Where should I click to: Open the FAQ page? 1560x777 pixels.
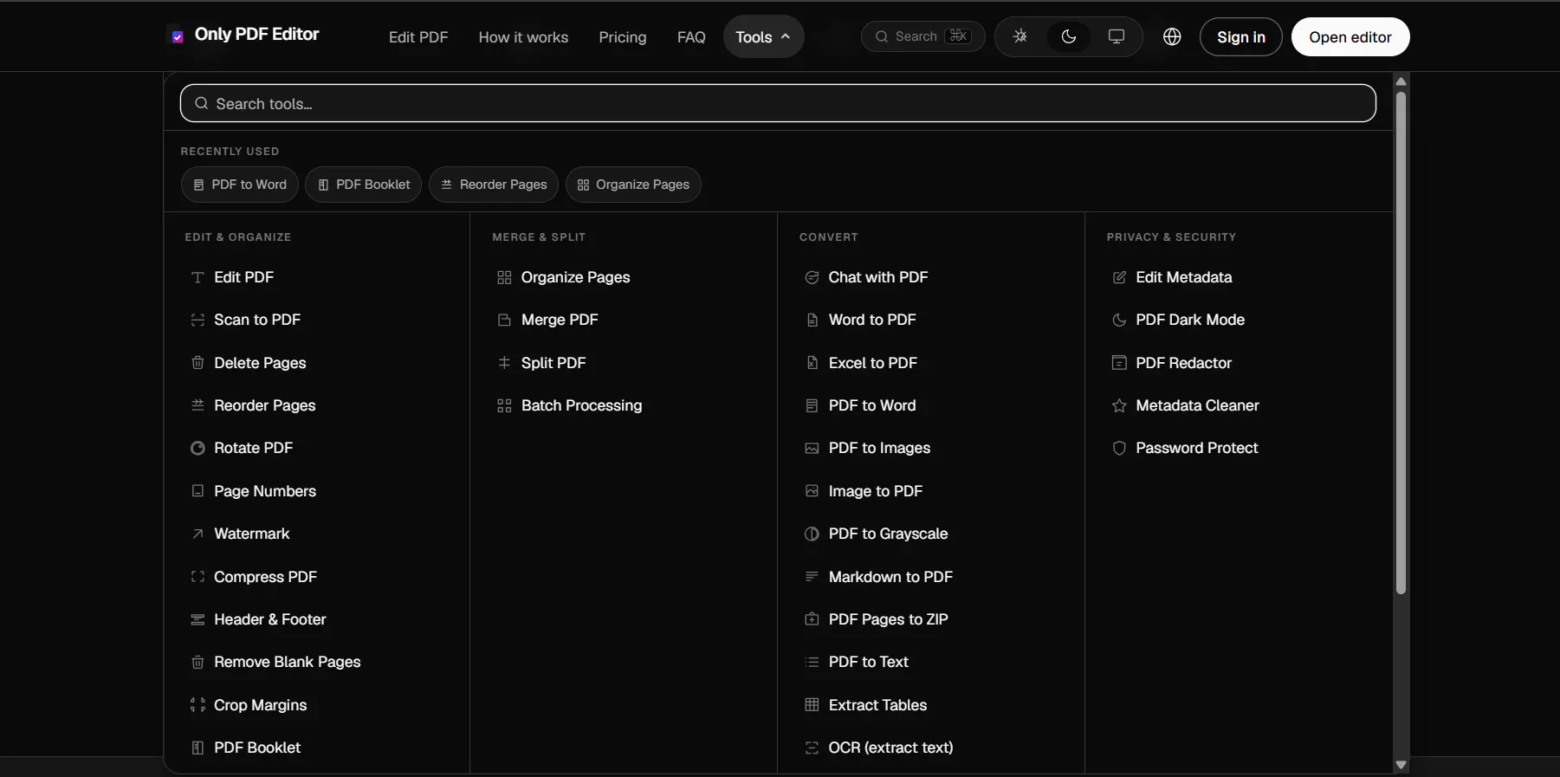coord(691,37)
